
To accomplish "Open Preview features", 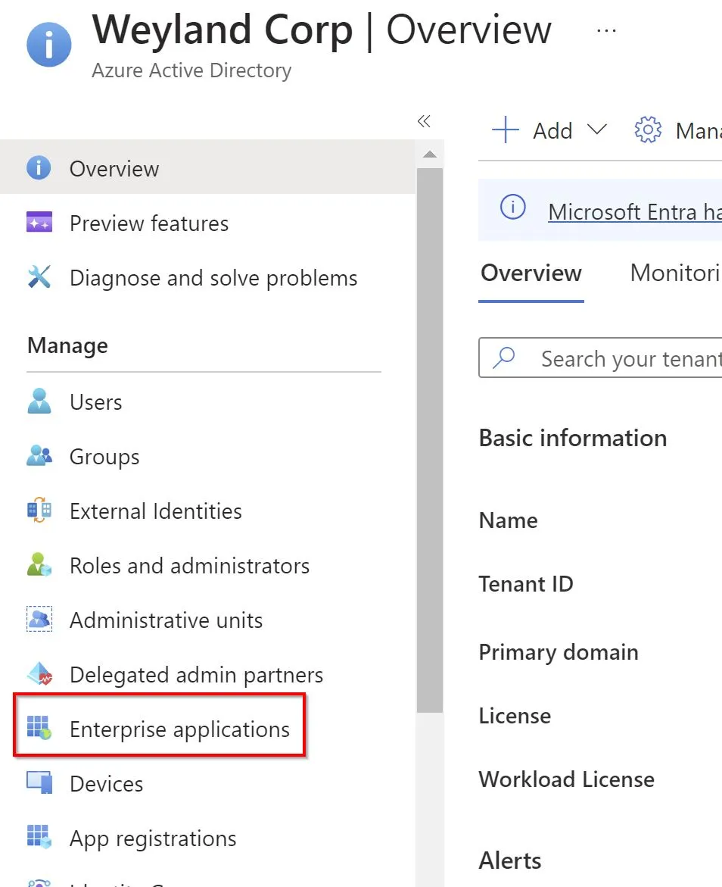I will tap(149, 223).
